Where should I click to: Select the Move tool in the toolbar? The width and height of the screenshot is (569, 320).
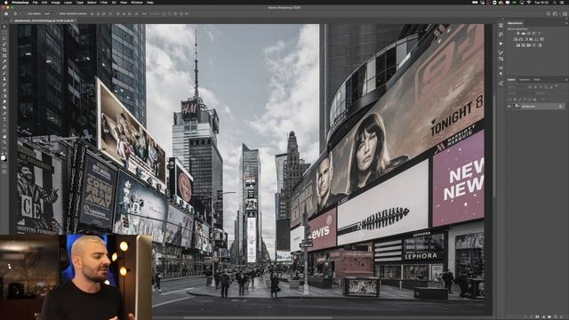(x=4, y=26)
